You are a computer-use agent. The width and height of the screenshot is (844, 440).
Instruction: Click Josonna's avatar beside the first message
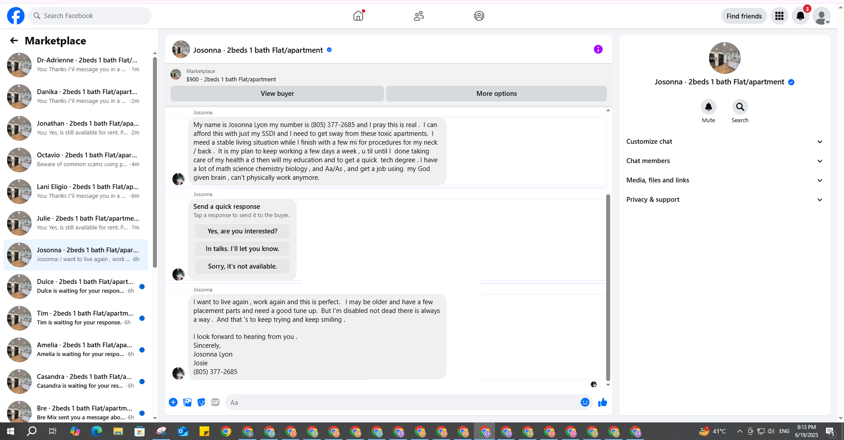pyautogui.click(x=178, y=179)
